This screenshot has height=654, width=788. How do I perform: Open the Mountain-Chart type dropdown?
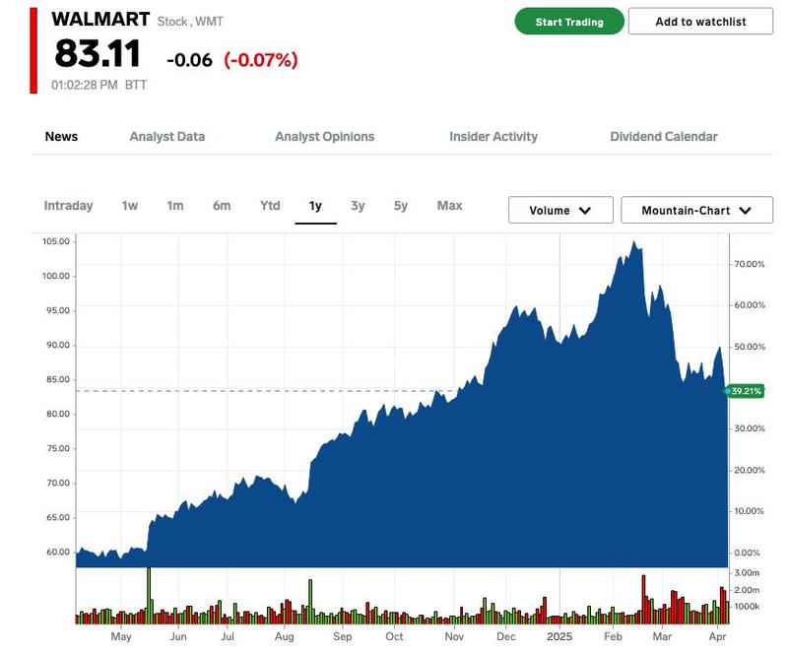point(696,211)
